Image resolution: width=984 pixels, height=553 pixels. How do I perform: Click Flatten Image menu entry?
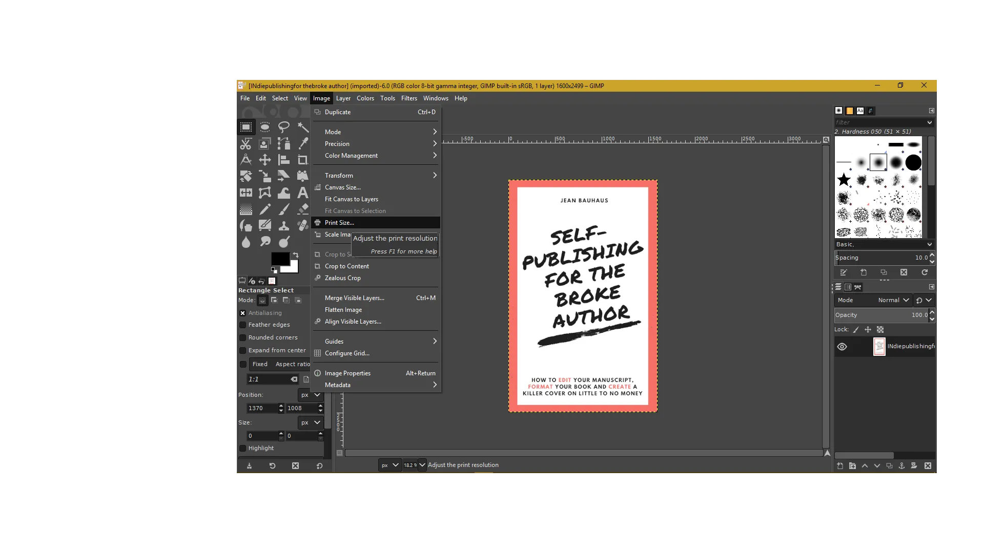tap(343, 310)
